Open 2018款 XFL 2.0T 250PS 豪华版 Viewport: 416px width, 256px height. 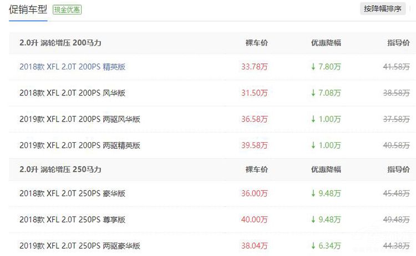(x=72, y=193)
